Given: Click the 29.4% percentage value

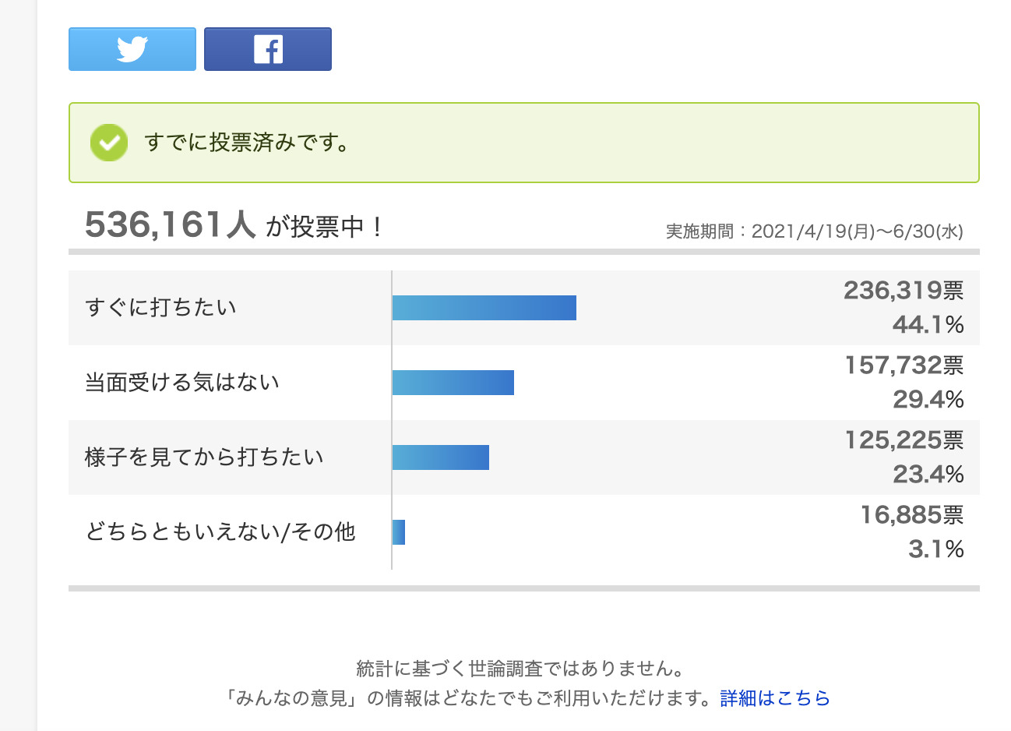Looking at the screenshot, I should tap(928, 400).
